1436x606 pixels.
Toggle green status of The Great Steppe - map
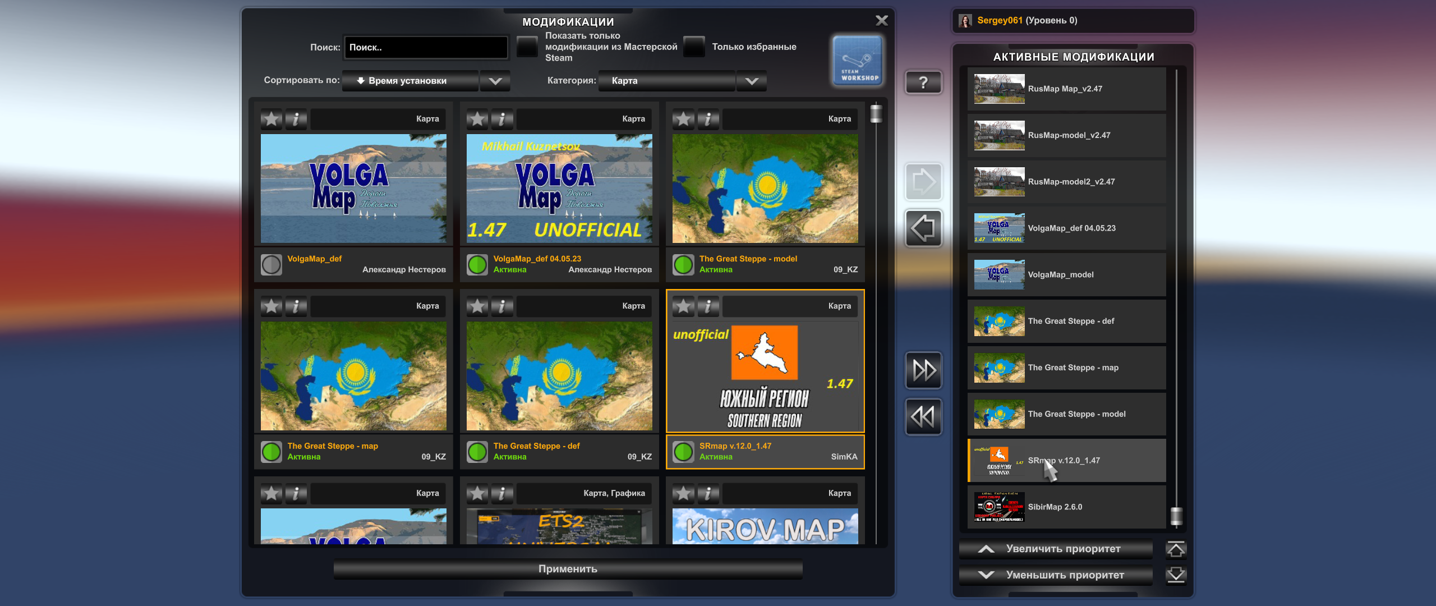(271, 452)
